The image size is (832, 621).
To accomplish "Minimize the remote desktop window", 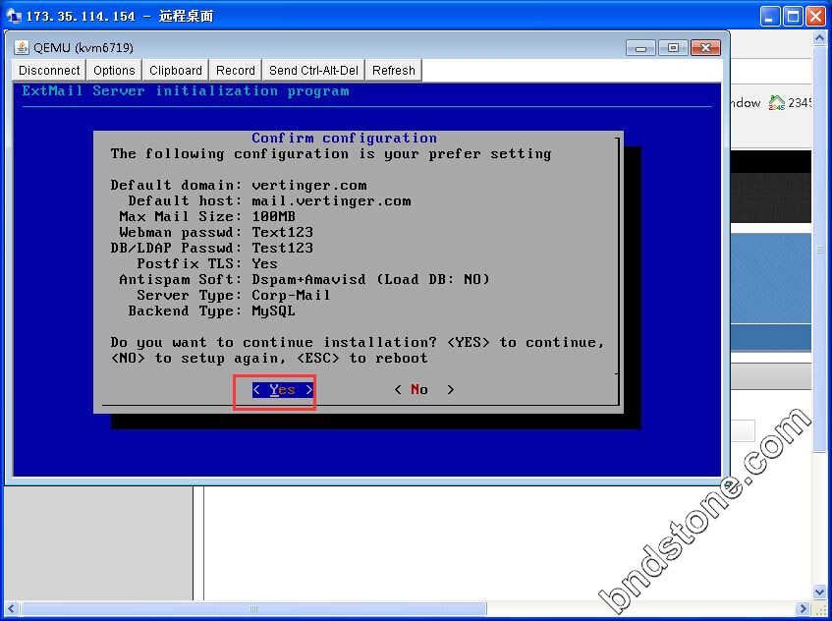I will click(x=770, y=17).
